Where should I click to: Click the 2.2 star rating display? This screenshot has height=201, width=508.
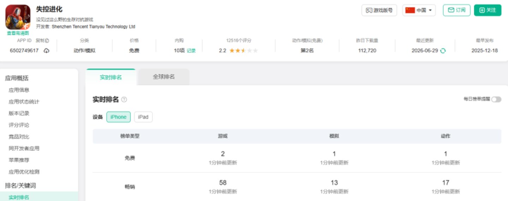point(238,51)
